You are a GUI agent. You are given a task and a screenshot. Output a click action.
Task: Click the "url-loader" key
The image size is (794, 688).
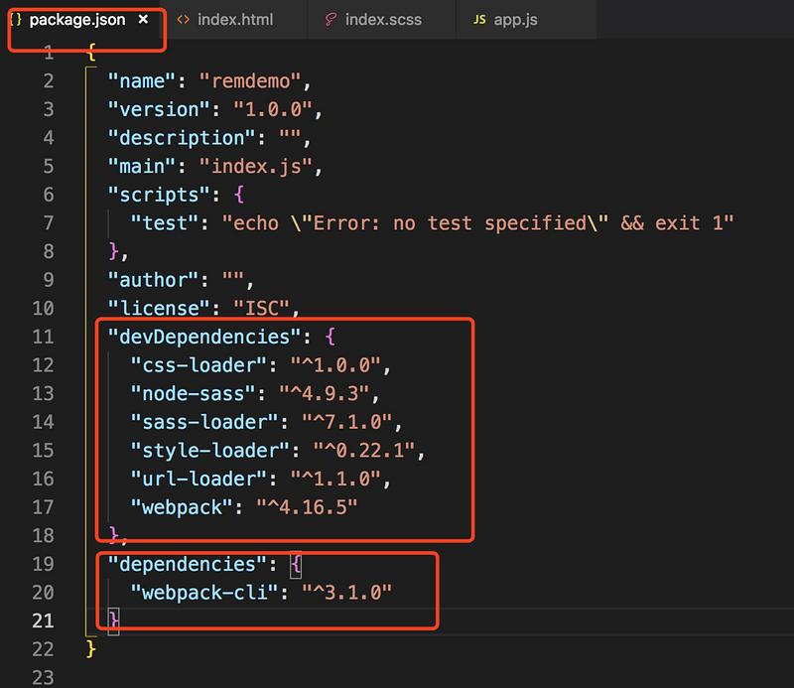198,479
